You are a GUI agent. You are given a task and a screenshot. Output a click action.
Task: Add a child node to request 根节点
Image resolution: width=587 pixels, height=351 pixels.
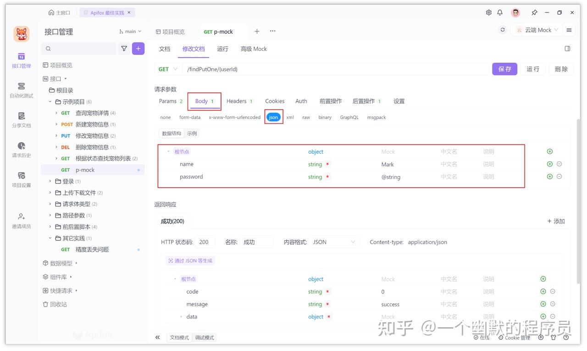coord(550,151)
